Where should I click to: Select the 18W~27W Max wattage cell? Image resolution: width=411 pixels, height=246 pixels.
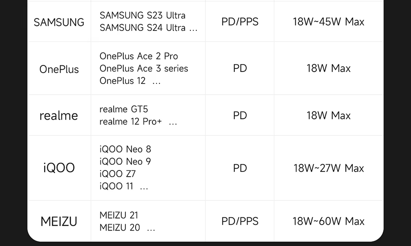pyautogui.click(x=328, y=168)
